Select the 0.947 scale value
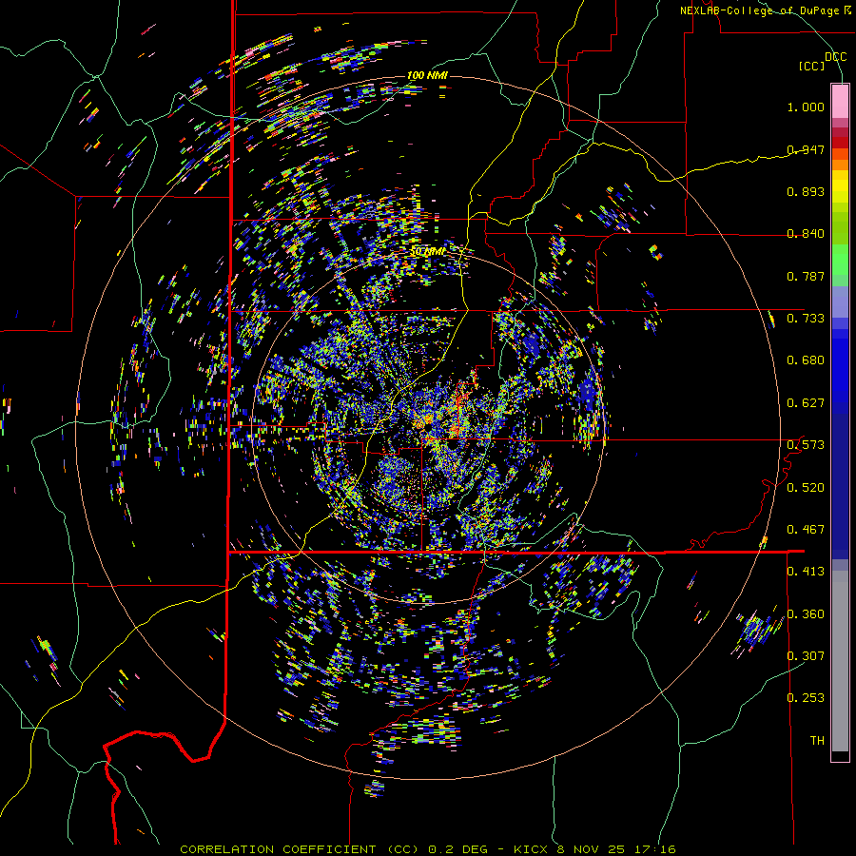Viewport: 856px width, 856px height. [806, 149]
